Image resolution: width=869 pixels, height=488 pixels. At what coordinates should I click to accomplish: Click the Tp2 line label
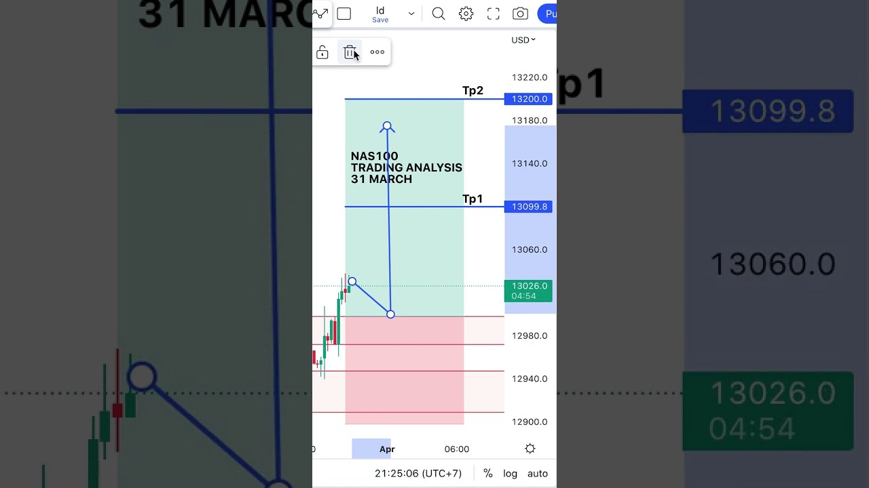(473, 91)
